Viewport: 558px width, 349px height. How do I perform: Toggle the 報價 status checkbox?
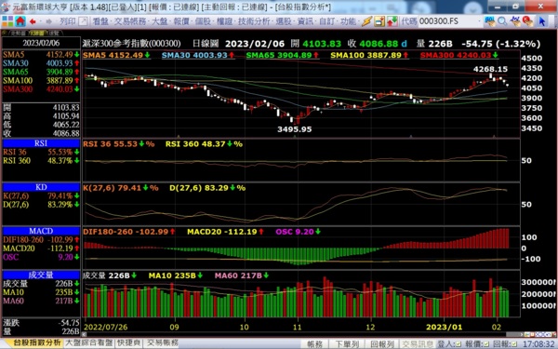point(486,344)
